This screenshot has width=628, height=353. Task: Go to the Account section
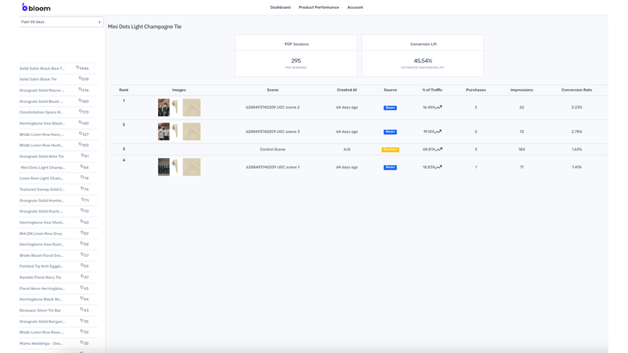click(355, 7)
